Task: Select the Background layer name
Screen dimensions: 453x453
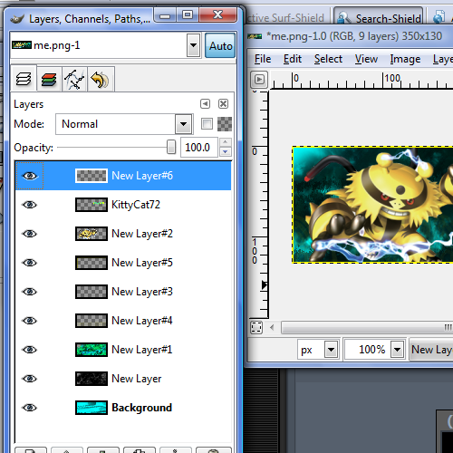Action: [x=141, y=408]
